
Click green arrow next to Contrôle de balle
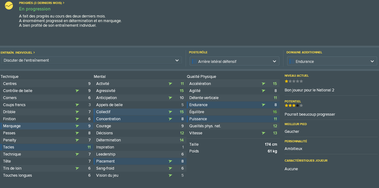coord(77,91)
